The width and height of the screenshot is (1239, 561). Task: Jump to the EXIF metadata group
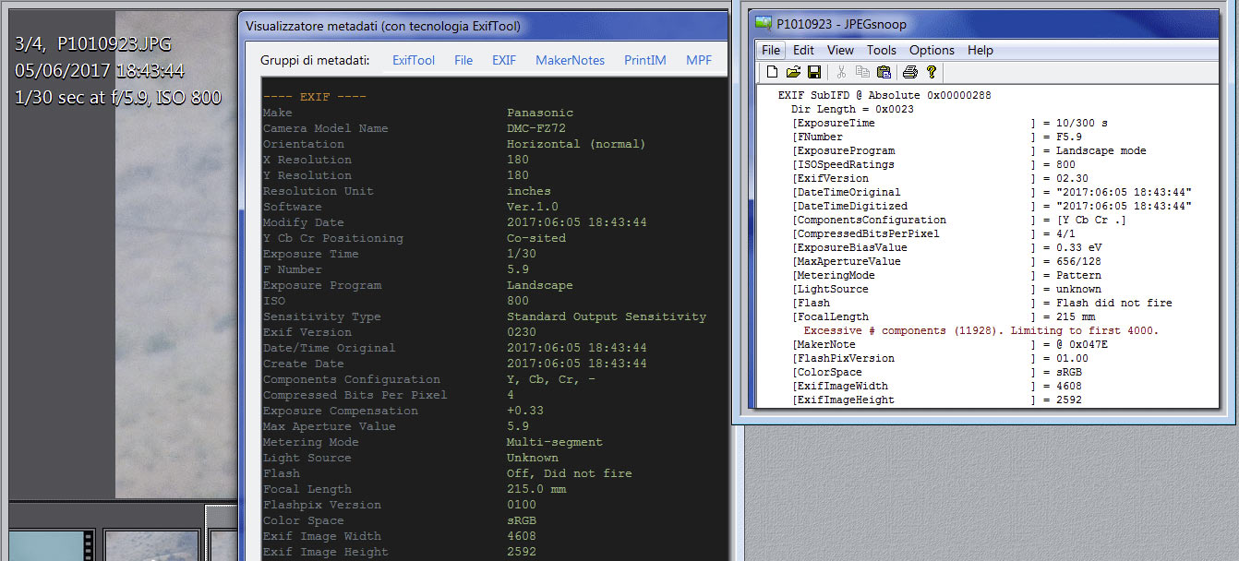[504, 60]
